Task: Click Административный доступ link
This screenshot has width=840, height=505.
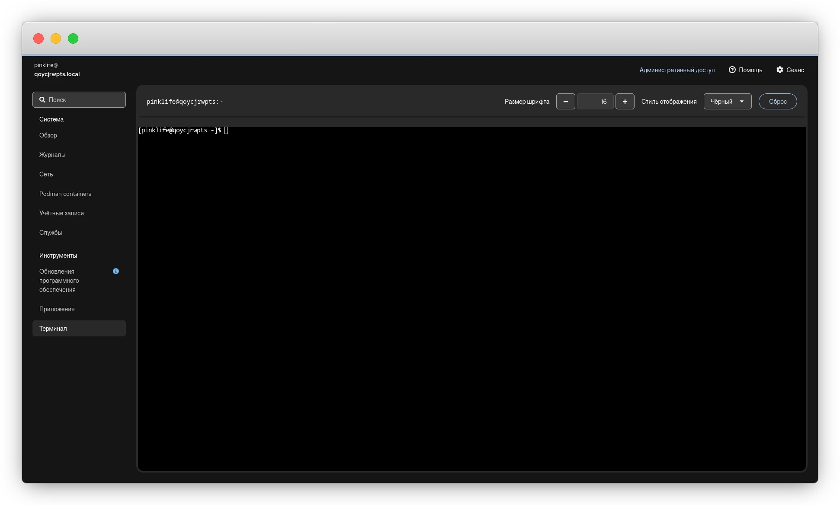Action: click(x=676, y=70)
